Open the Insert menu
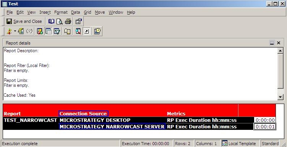 click(45, 13)
